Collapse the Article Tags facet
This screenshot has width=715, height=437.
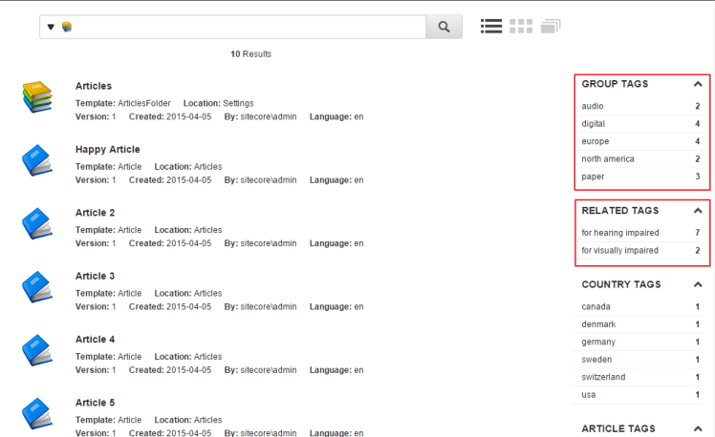click(698, 429)
